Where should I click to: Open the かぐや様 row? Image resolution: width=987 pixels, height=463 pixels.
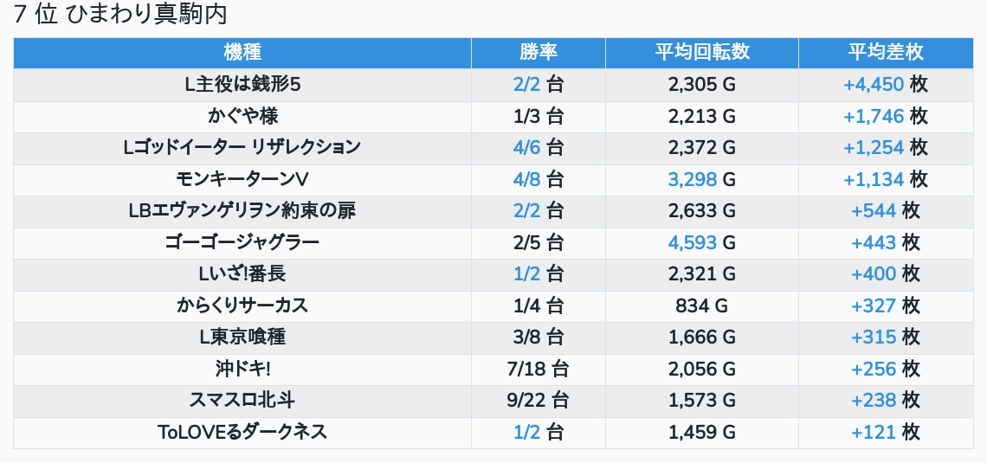tap(242, 116)
